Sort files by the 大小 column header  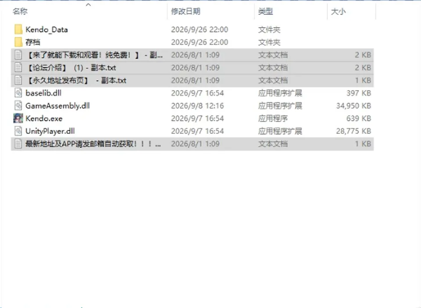[338, 11]
